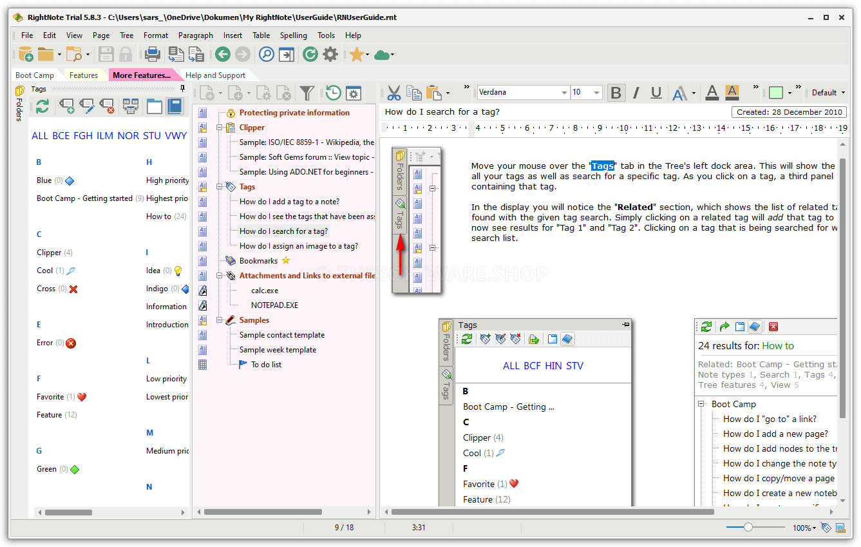This screenshot has width=861, height=547.
Task: Click the 'Created: 28 December 2010' box
Action: coord(790,112)
